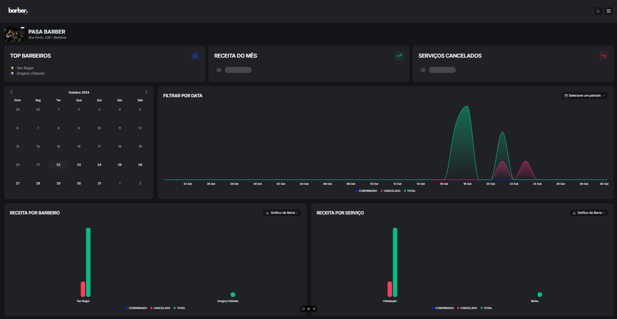617x319 pixels.
Task: Click Hidratação green total bar
Action: point(395,262)
